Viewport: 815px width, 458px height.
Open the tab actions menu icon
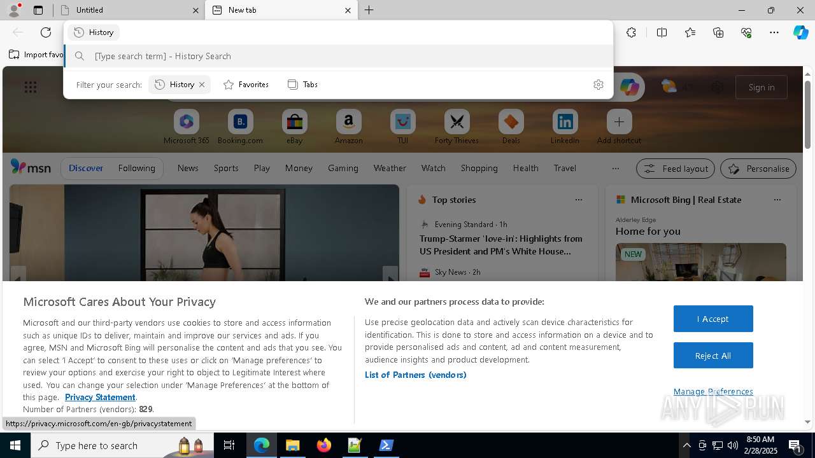click(38, 10)
